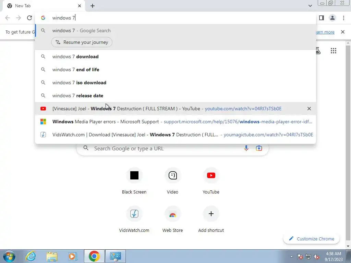The width and height of the screenshot is (351, 263).
Task: Open the Search Labs flask icon
Action: click(318, 51)
